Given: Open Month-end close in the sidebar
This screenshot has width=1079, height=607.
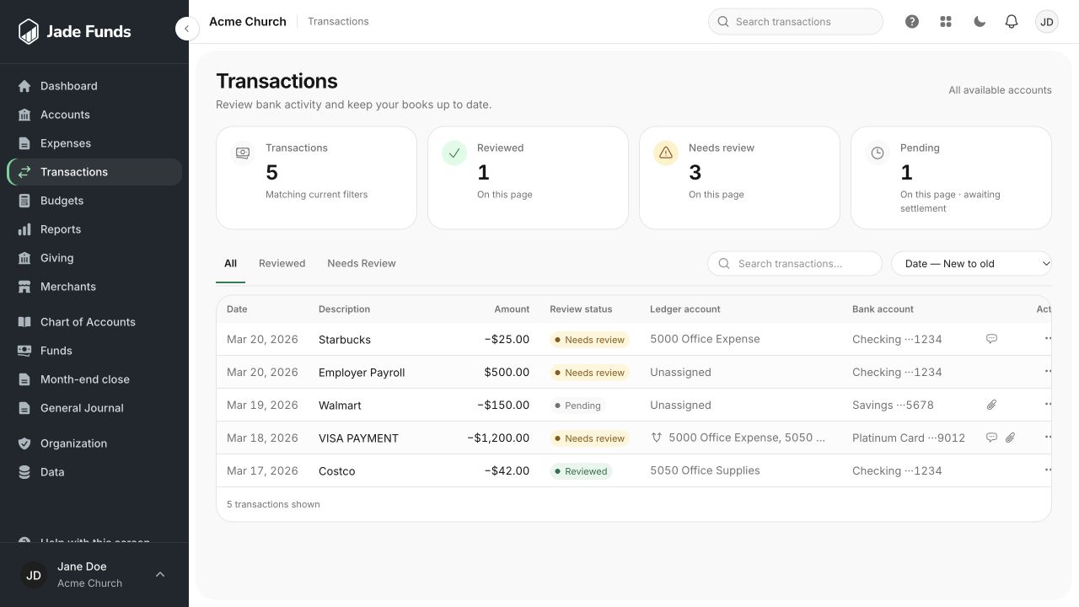Looking at the screenshot, I should pos(94,379).
